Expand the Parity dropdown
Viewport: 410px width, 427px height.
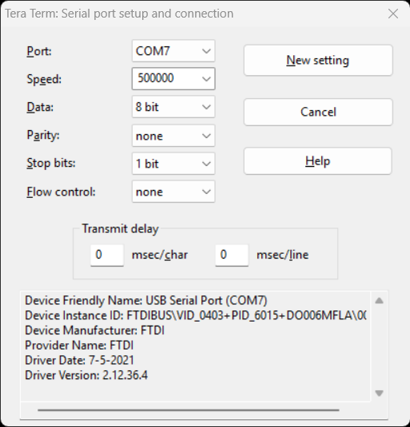[x=173, y=136]
